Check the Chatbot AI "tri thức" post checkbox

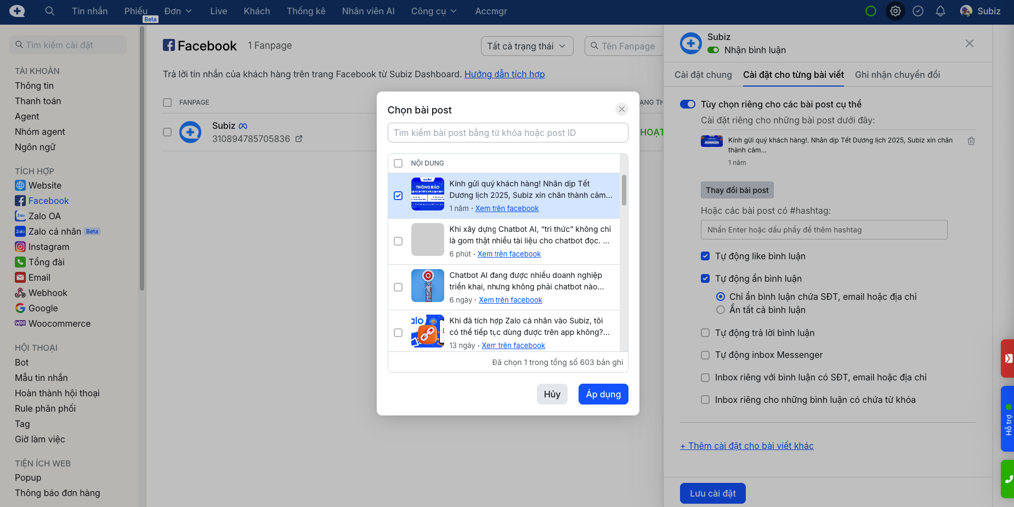398,241
